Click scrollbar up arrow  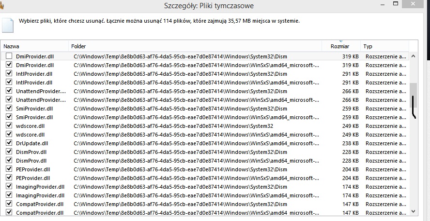(413, 56)
